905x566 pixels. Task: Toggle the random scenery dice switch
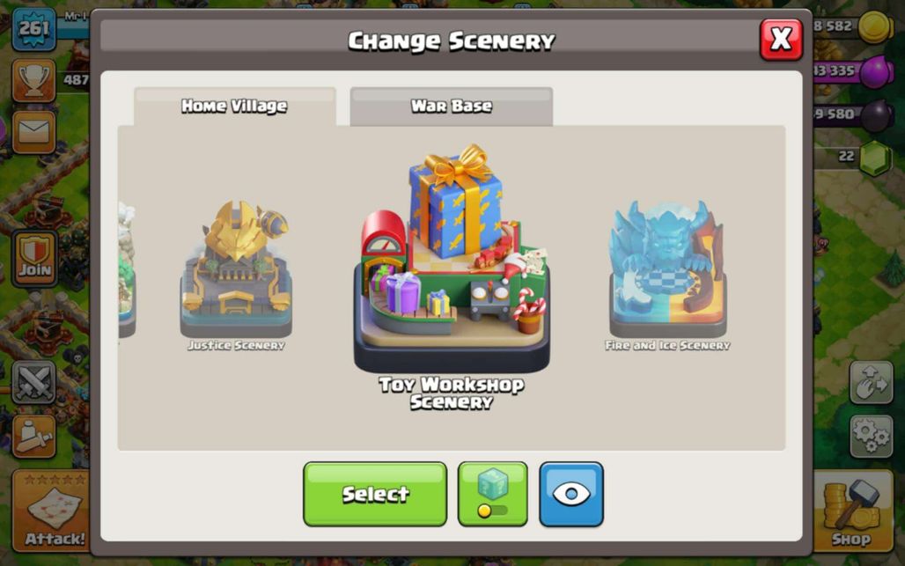tap(492, 494)
